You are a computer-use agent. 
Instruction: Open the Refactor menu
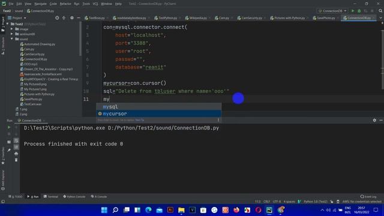click(65, 4)
